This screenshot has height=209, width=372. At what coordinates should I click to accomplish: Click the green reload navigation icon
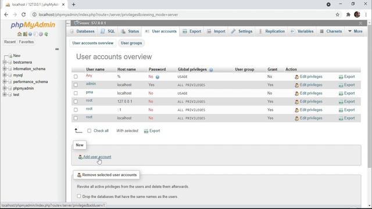coord(46,34)
